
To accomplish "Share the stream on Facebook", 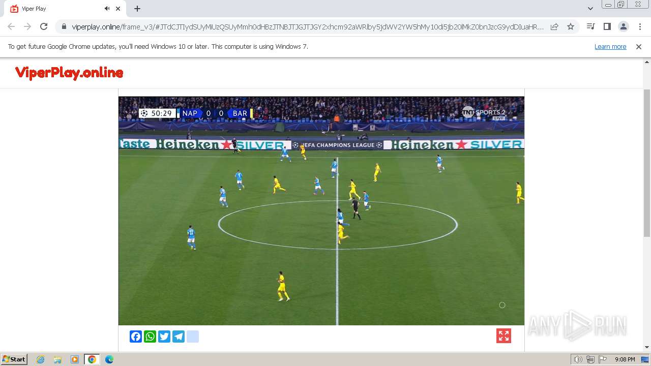I will pos(136,337).
